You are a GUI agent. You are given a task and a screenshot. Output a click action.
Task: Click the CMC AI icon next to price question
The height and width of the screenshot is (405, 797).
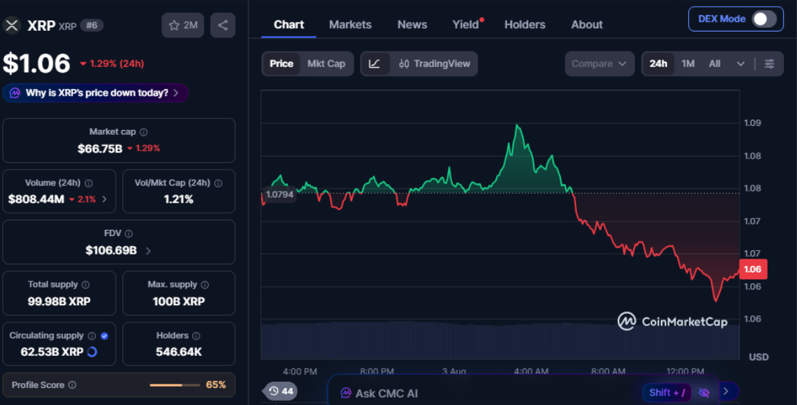click(x=15, y=93)
